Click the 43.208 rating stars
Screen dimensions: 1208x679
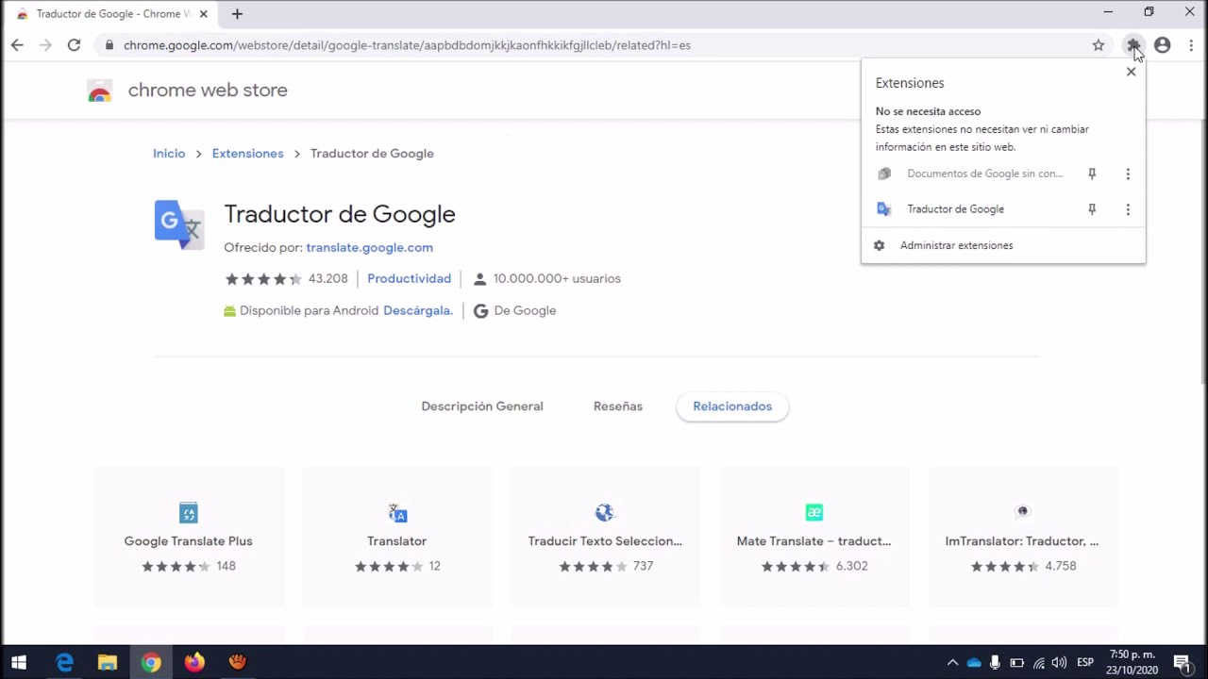click(262, 278)
